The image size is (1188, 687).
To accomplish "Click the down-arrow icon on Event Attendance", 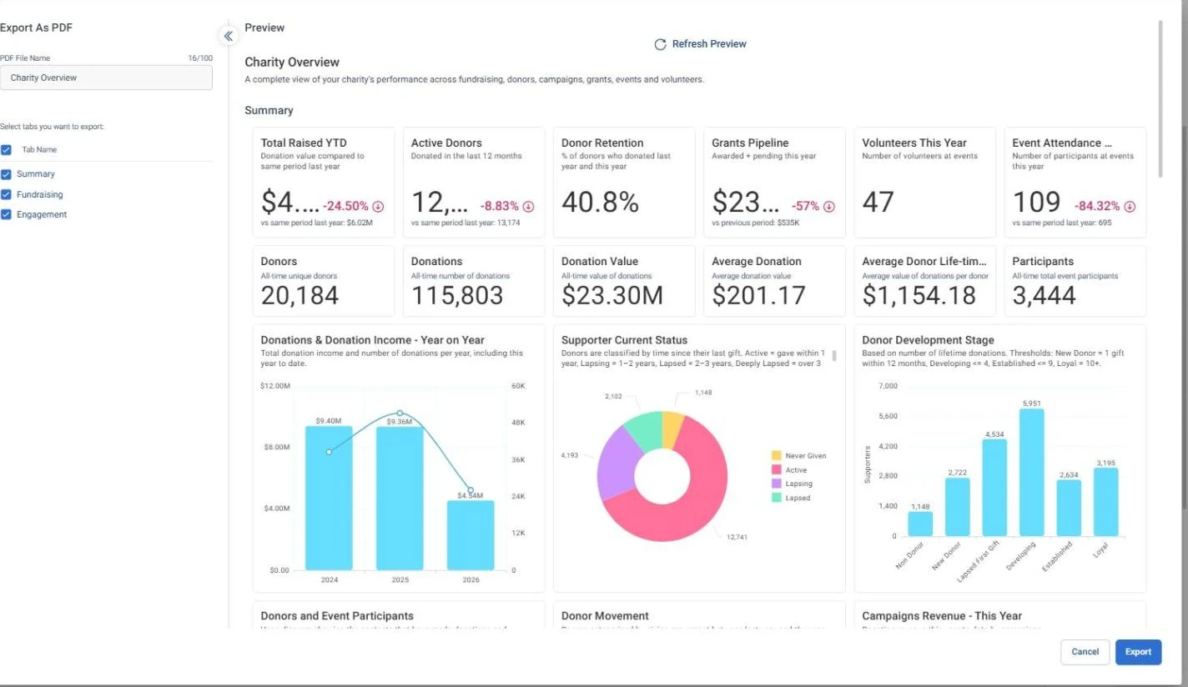I will coord(1130,206).
